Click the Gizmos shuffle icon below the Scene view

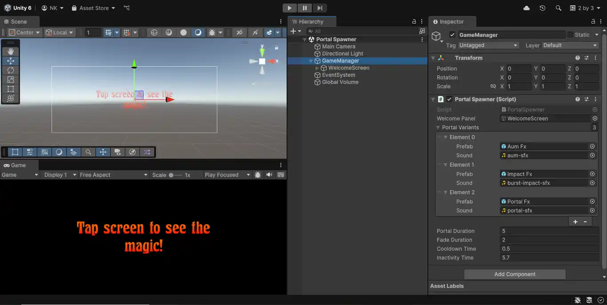[148, 152]
